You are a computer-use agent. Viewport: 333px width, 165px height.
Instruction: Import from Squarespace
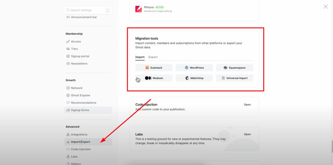click(x=235, y=68)
